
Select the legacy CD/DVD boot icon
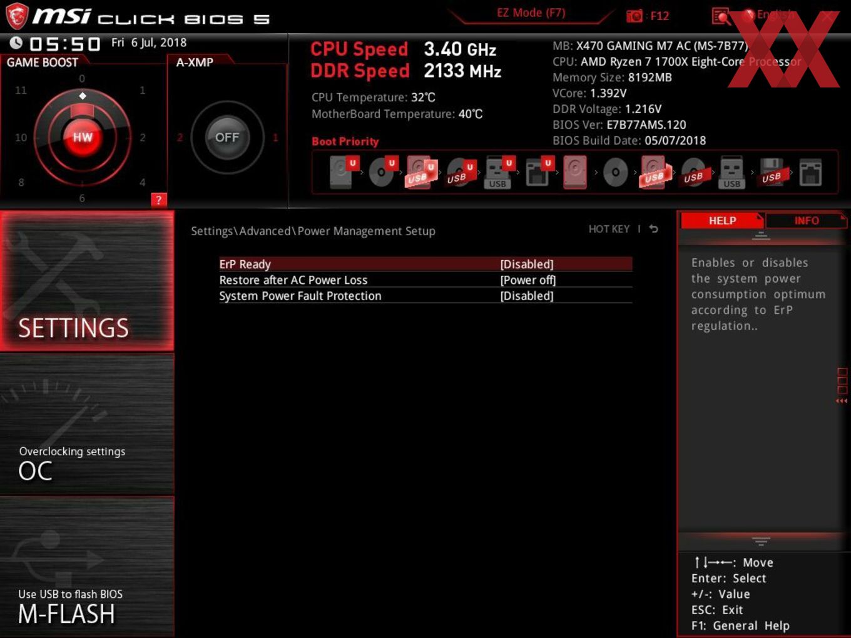pos(615,173)
